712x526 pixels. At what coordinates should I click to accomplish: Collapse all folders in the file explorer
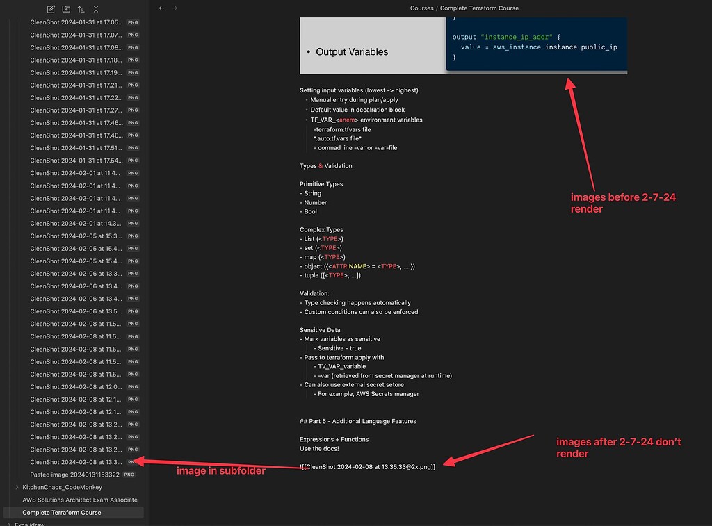[x=96, y=9]
